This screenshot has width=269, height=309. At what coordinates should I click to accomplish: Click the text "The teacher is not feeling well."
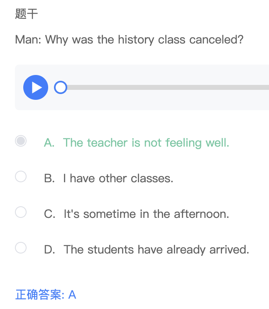pos(146,143)
